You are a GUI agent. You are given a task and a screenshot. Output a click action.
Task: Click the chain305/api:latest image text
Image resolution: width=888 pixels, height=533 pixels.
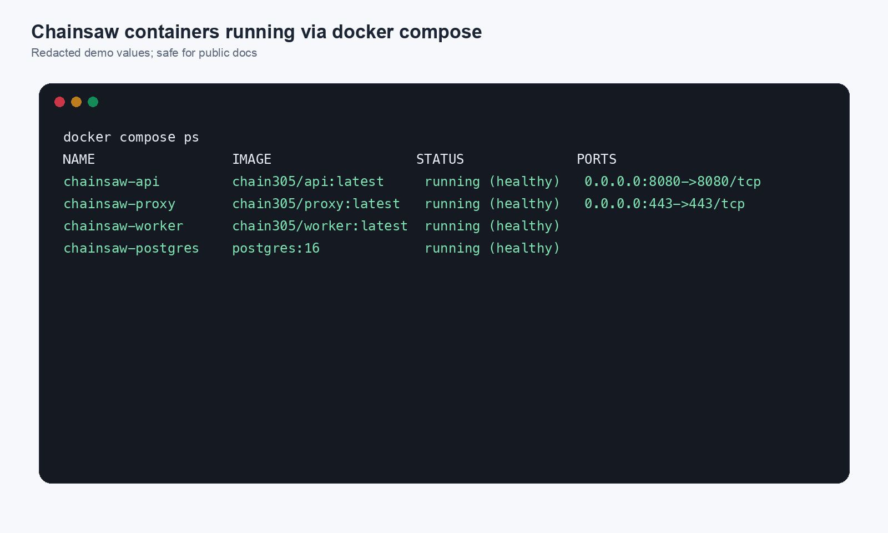click(x=308, y=182)
